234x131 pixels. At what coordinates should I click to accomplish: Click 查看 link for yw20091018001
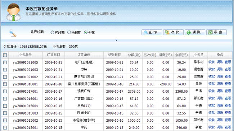pos(228,84)
